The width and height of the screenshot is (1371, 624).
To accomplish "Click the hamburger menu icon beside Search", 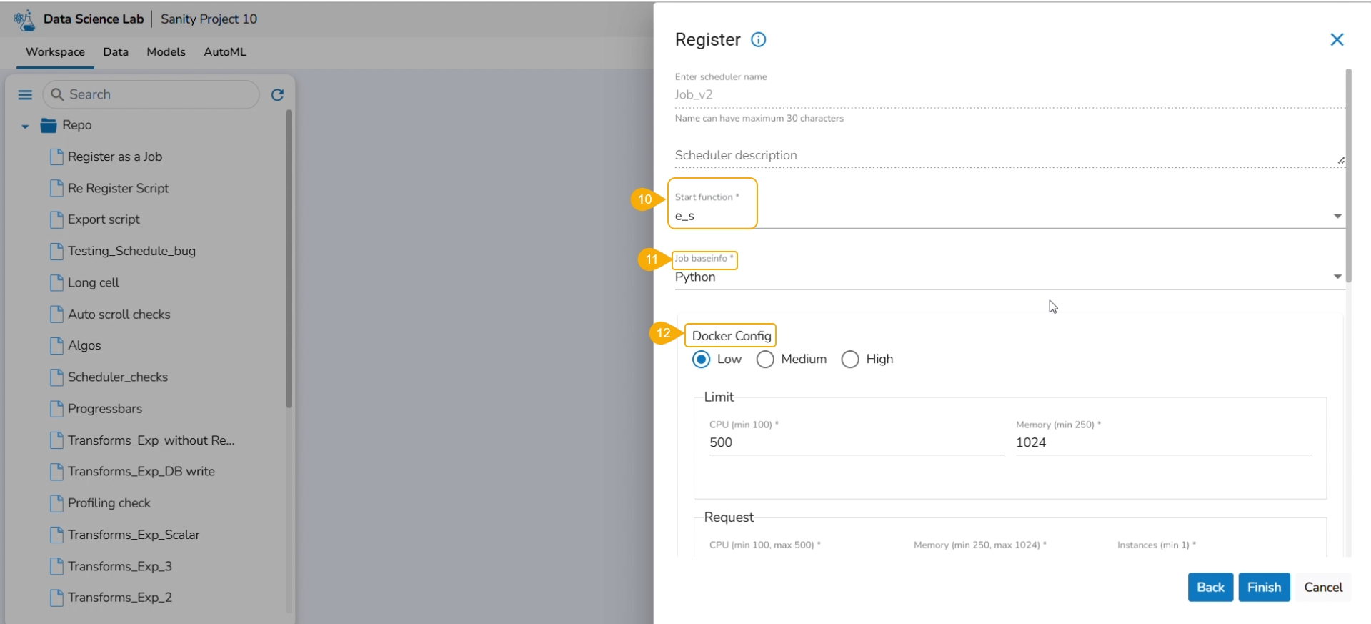I will 25,95.
